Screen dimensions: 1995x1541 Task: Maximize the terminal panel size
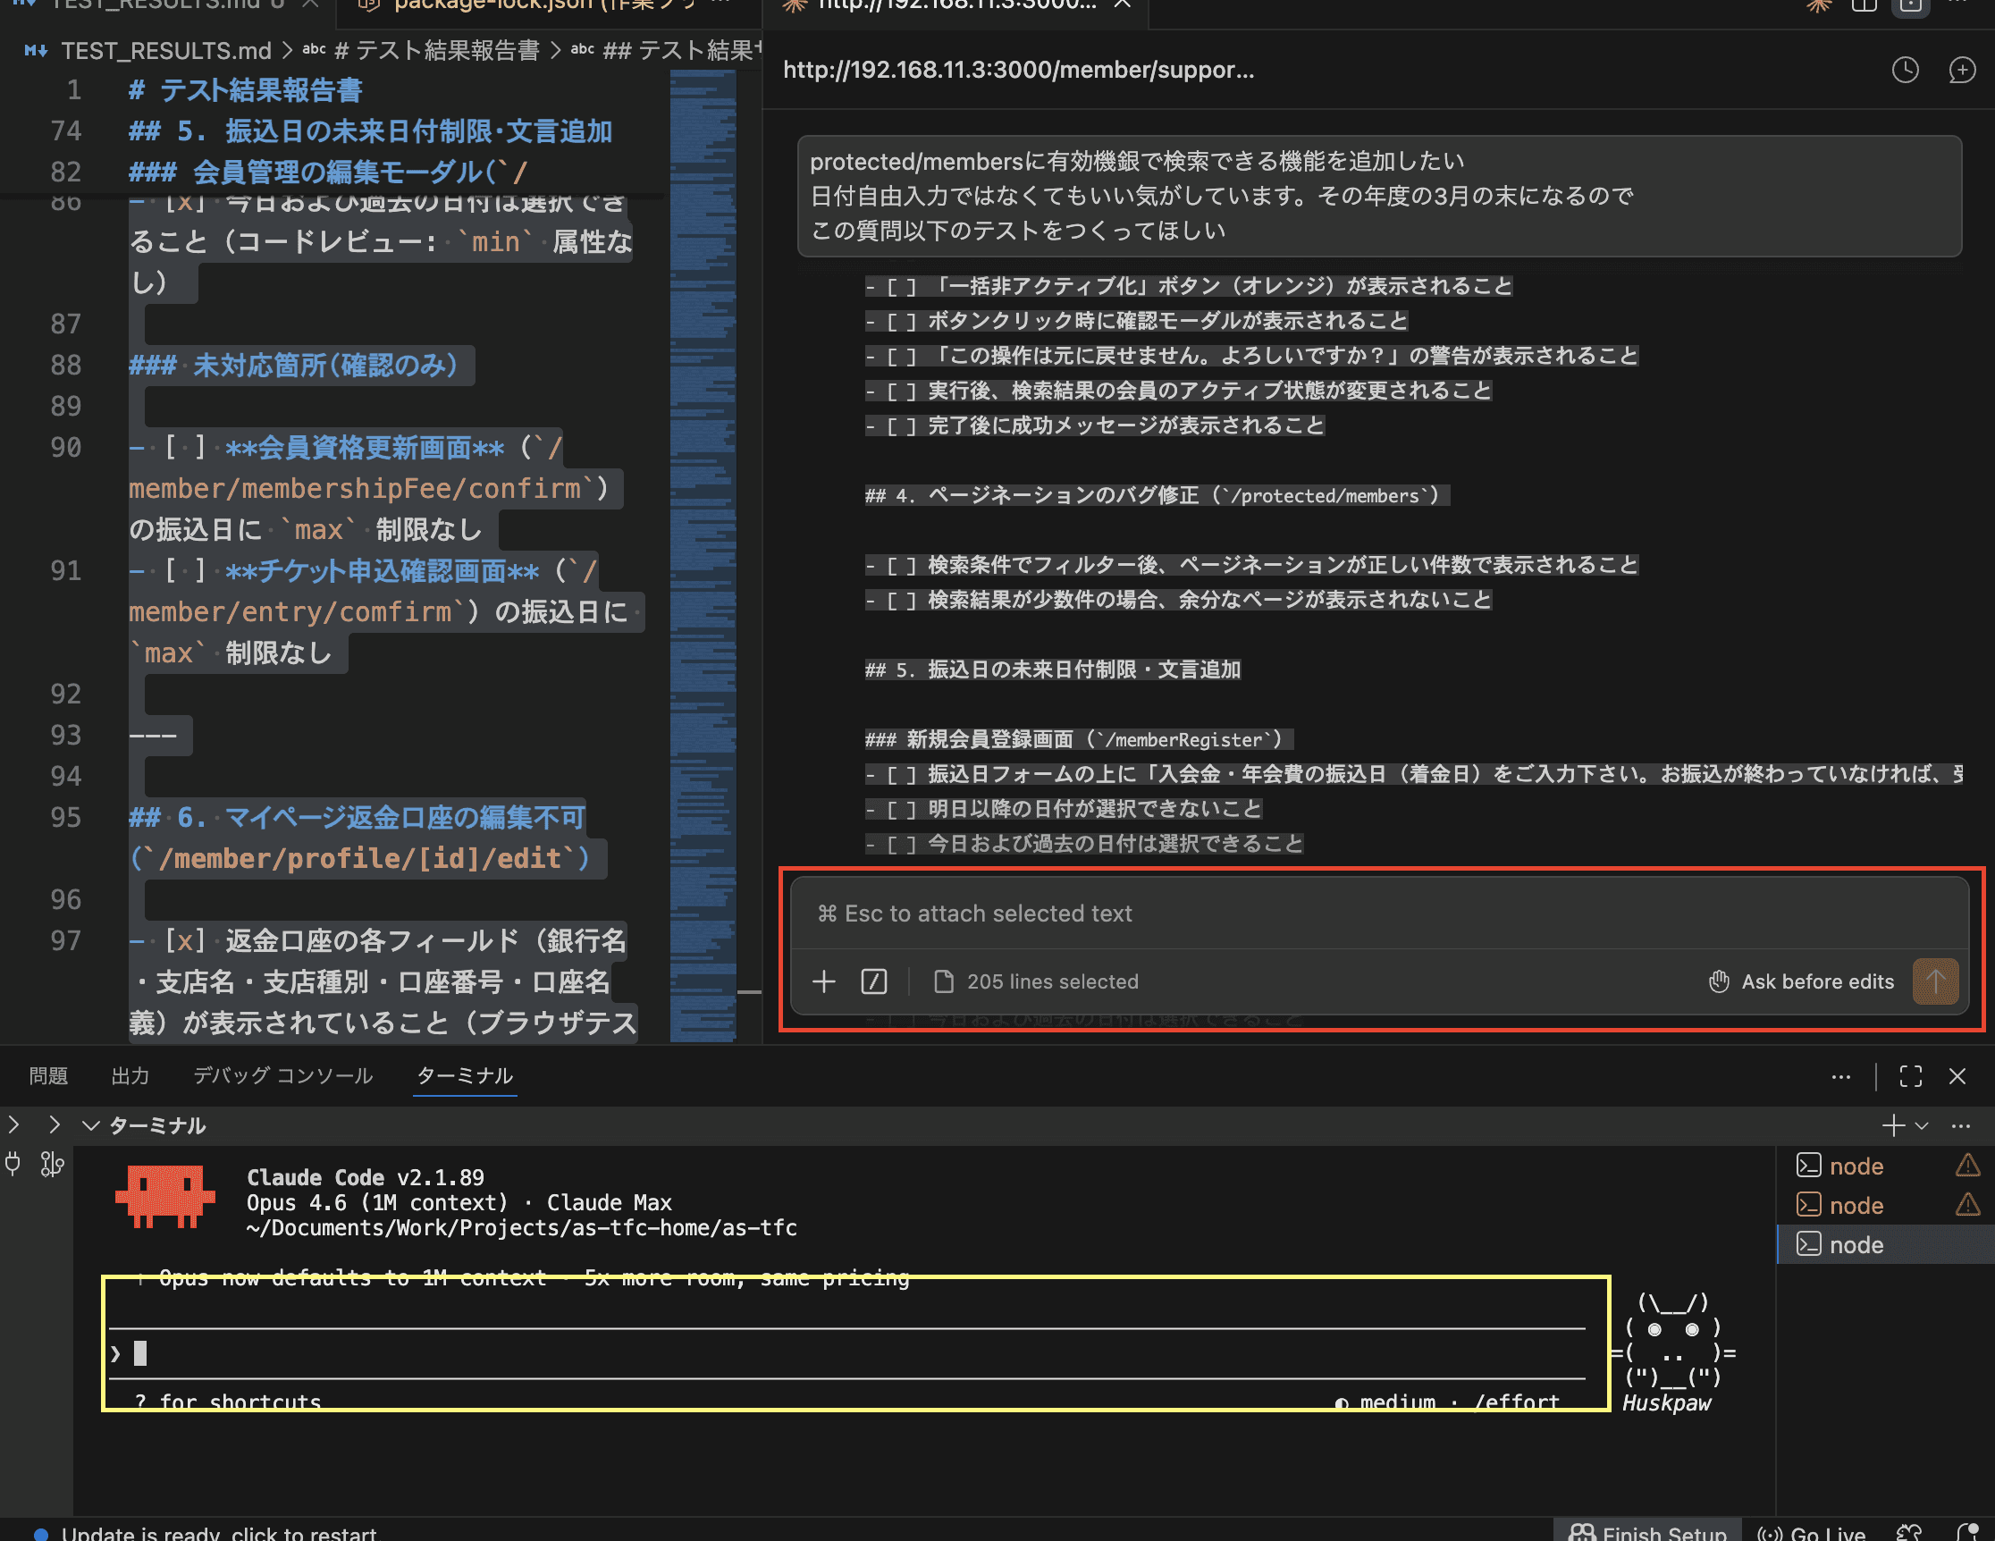click(1910, 1076)
